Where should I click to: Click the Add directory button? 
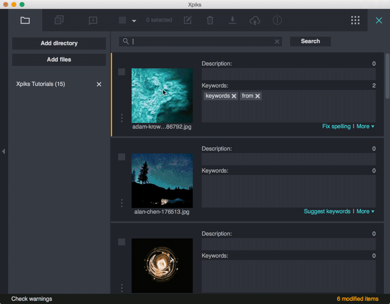[x=59, y=44]
